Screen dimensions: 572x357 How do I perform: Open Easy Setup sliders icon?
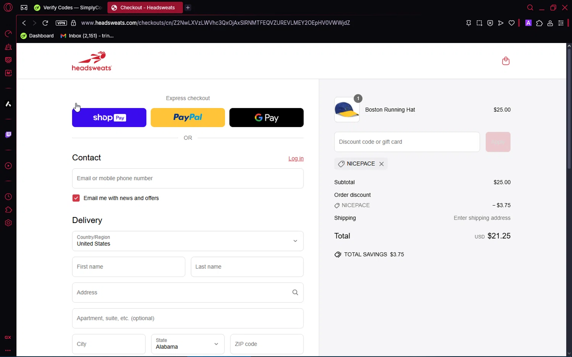click(x=561, y=23)
